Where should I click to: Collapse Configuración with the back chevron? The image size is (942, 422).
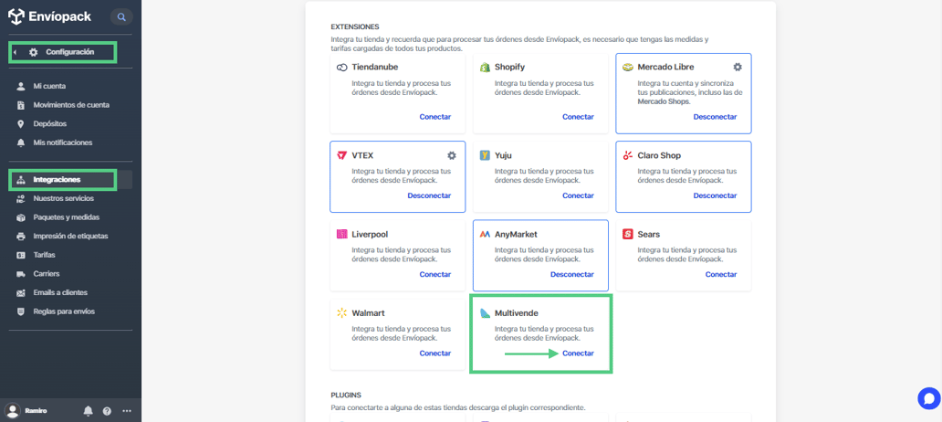point(15,52)
